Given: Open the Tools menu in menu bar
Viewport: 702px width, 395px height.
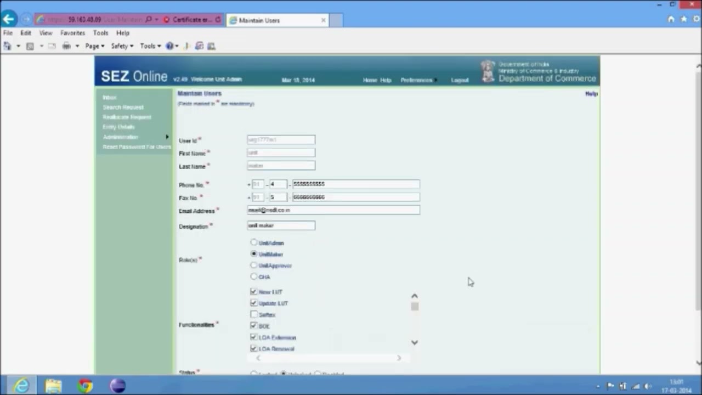Looking at the screenshot, I should click(x=100, y=33).
